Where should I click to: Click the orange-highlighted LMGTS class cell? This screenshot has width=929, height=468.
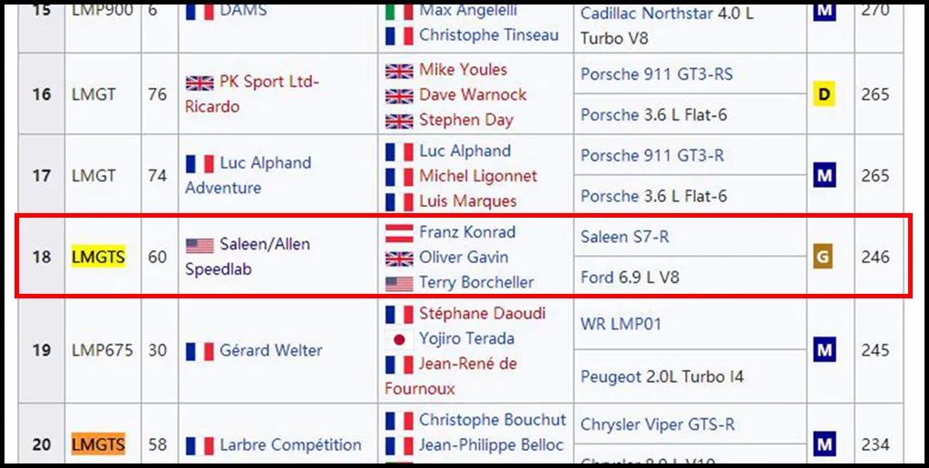[98, 444]
